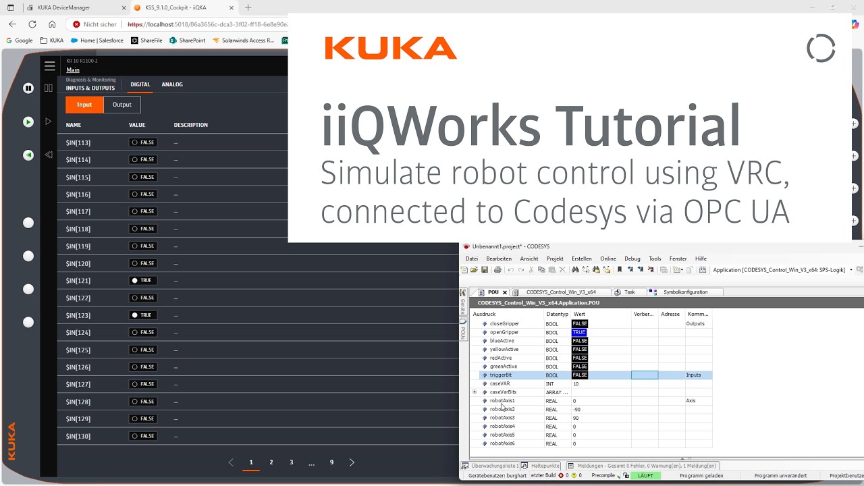Close the POU tab in CODESYS
This screenshot has height=486, width=864.
pyautogui.click(x=504, y=292)
